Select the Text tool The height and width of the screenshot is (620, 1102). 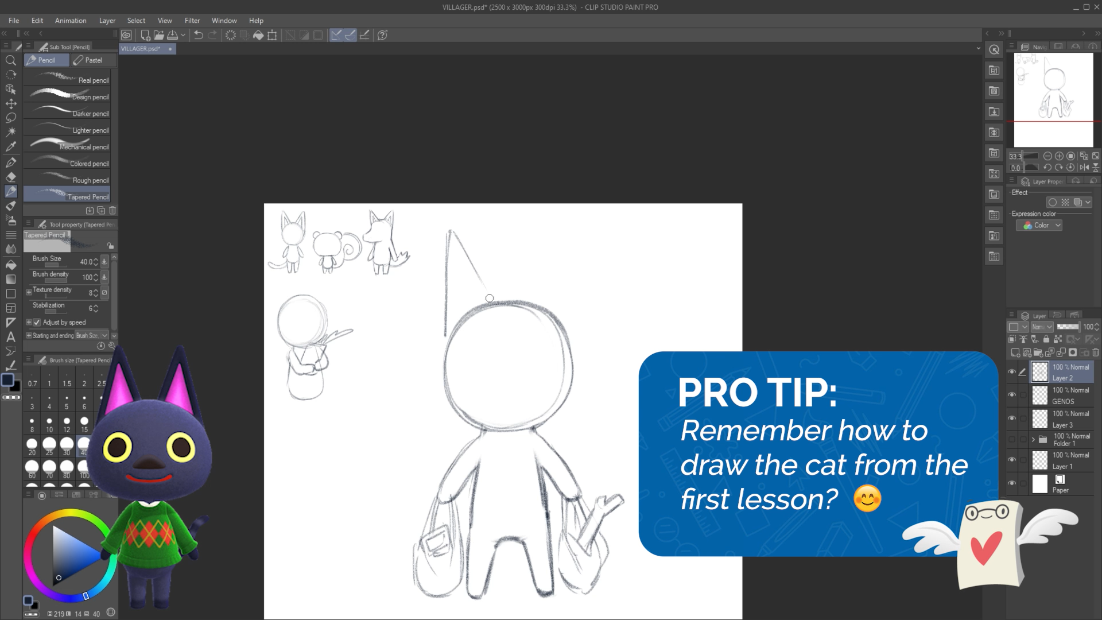coord(10,337)
